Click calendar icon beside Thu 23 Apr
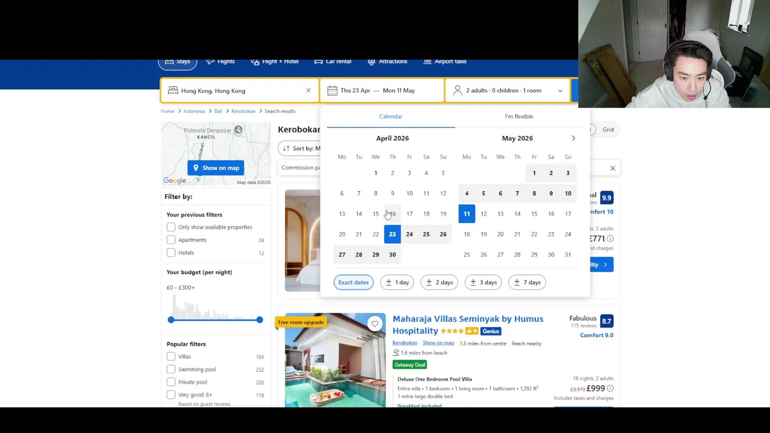 pos(332,90)
